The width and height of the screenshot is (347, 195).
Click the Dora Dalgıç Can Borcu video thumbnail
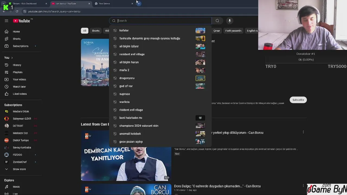coord(126,189)
